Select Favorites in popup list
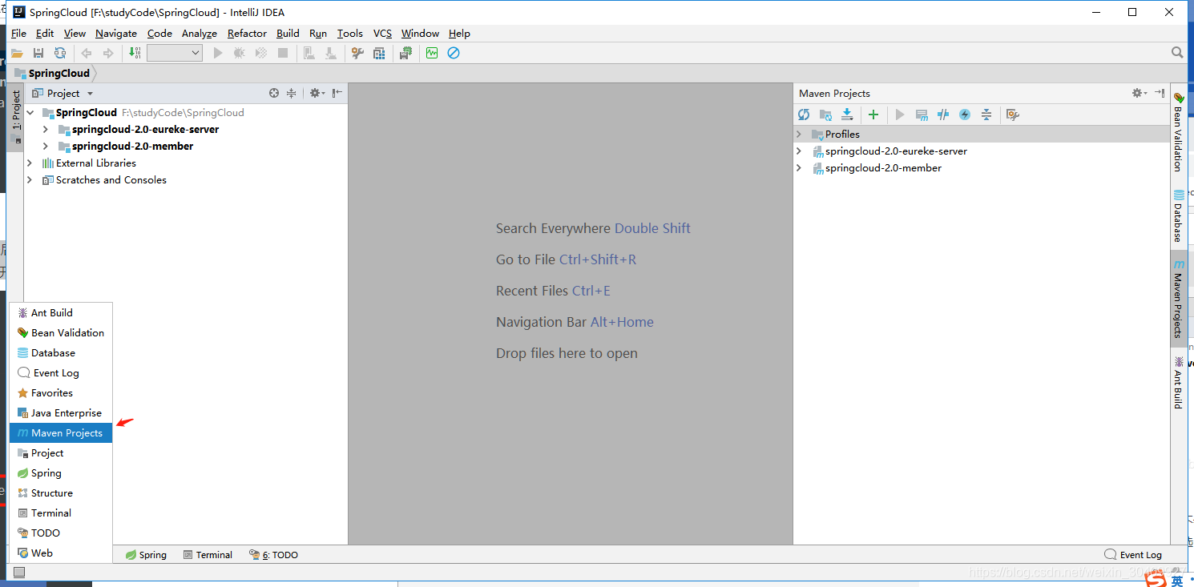 pyautogui.click(x=61, y=392)
